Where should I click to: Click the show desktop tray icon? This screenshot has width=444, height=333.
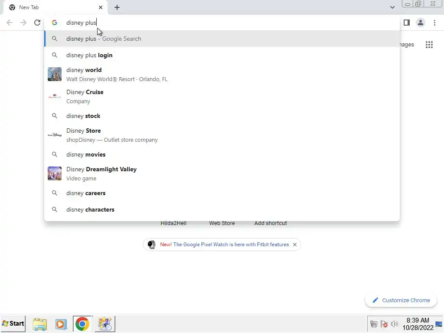click(439, 324)
